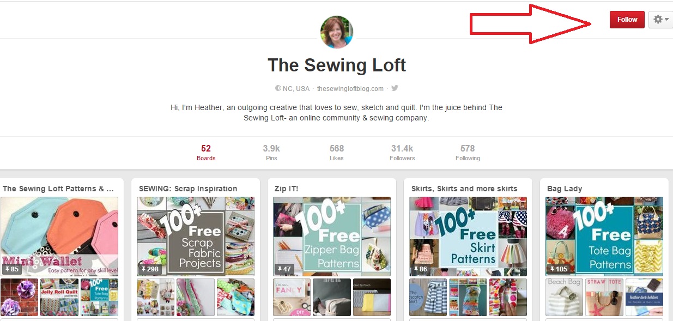The width and height of the screenshot is (673, 321).
Task: Open the 578 Following tab
Action: (468, 153)
